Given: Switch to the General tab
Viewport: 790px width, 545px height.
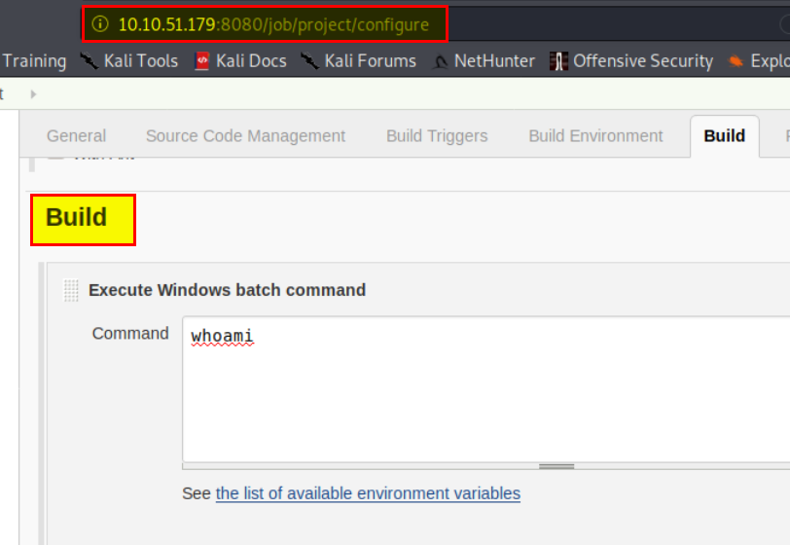Looking at the screenshot, I should tap(76, 136).
